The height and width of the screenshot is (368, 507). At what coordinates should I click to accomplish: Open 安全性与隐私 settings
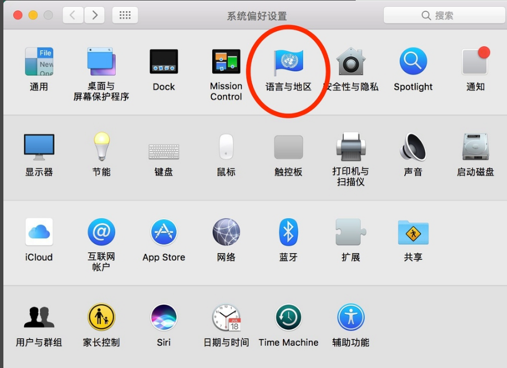351,62
